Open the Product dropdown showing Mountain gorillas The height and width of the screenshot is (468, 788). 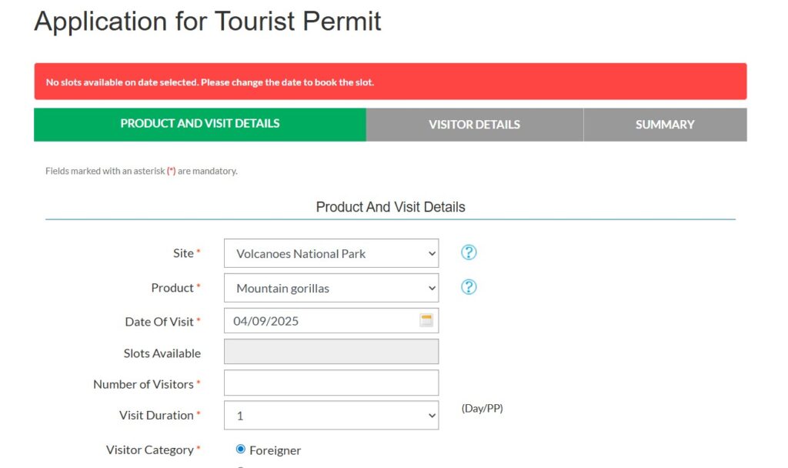[323, 288]
